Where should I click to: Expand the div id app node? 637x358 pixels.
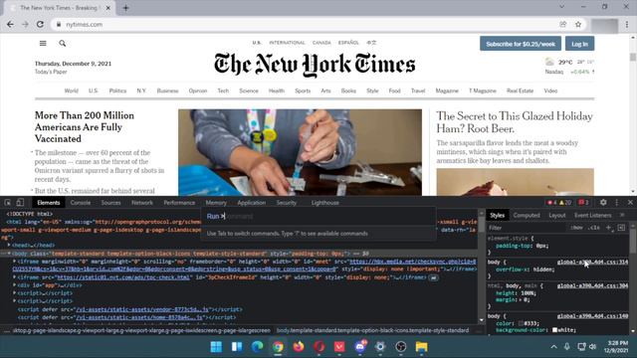pos(15,285)
